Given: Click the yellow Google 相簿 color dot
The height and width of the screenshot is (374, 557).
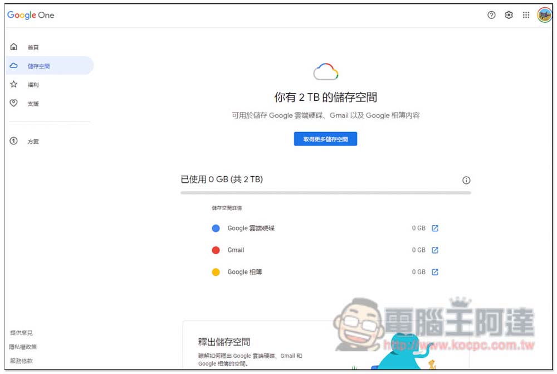Looking at the screenshot, I should 216,272.
